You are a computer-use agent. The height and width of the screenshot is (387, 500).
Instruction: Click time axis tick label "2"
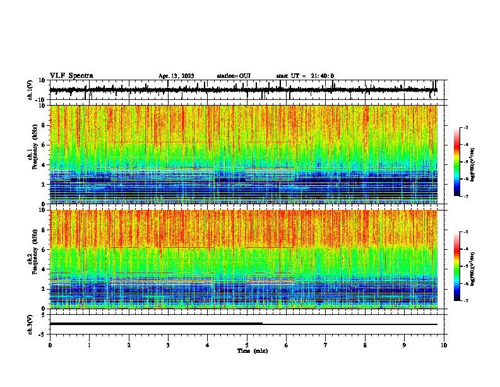point(129,345)
